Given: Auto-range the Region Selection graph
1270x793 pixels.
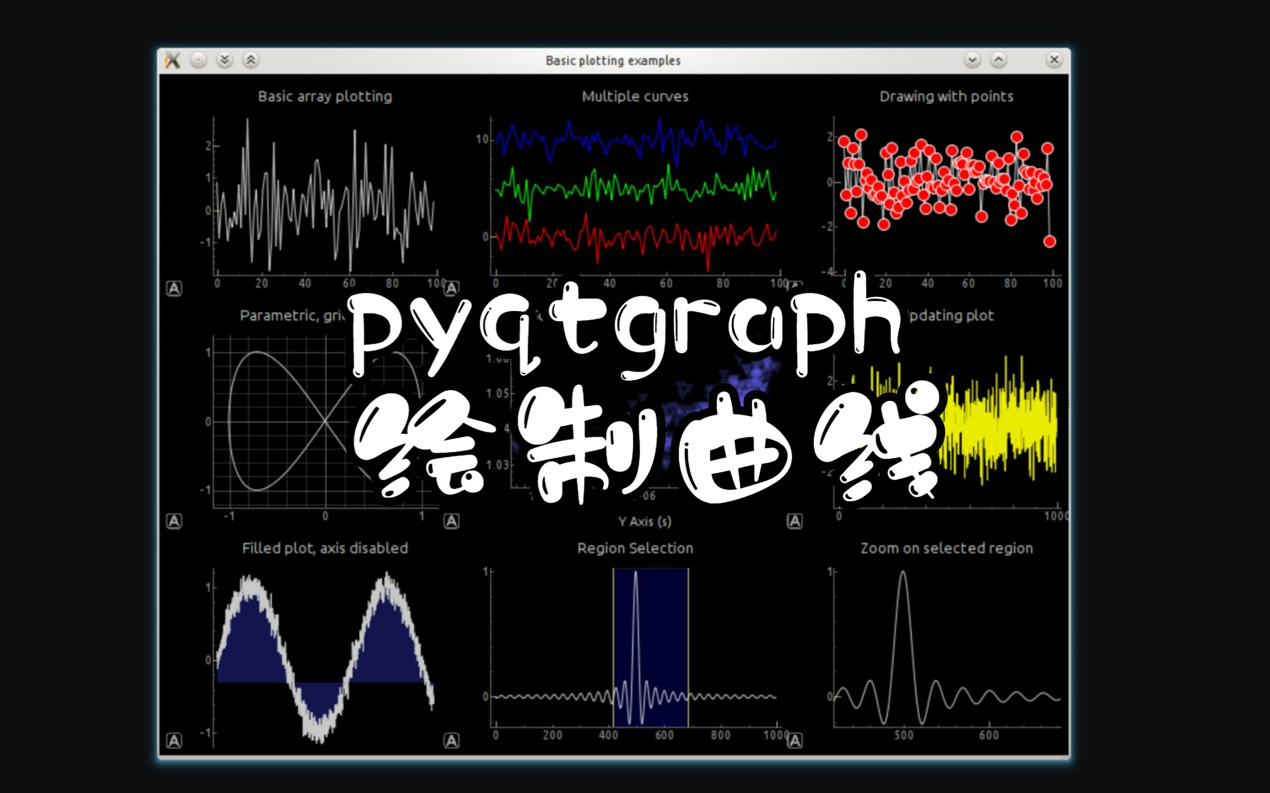Looking at the screenshot, I should [x=452, y=741].
